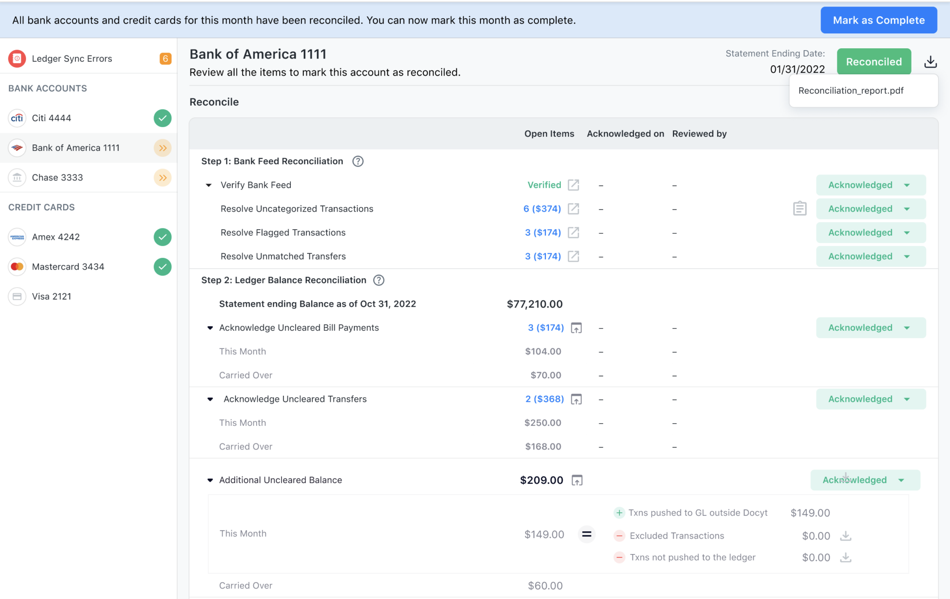Open Uncategorized Transactions external link icon
This screenshot has height=599, width=950.
click(x=573, y=208)
